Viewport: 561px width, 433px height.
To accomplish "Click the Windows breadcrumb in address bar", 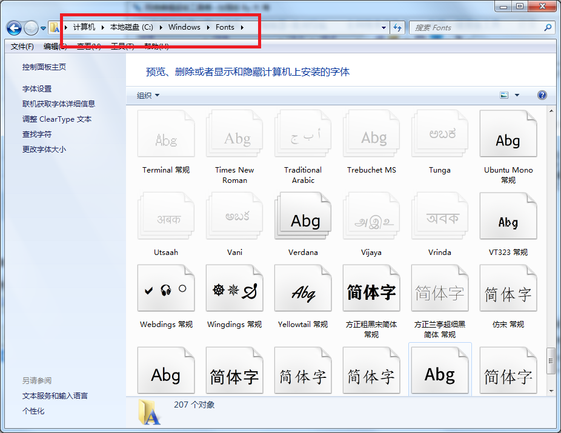I will click(184, 27).
